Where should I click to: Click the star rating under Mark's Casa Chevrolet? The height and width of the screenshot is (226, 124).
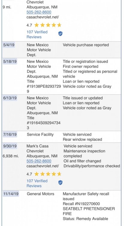[x=48, y=174]
